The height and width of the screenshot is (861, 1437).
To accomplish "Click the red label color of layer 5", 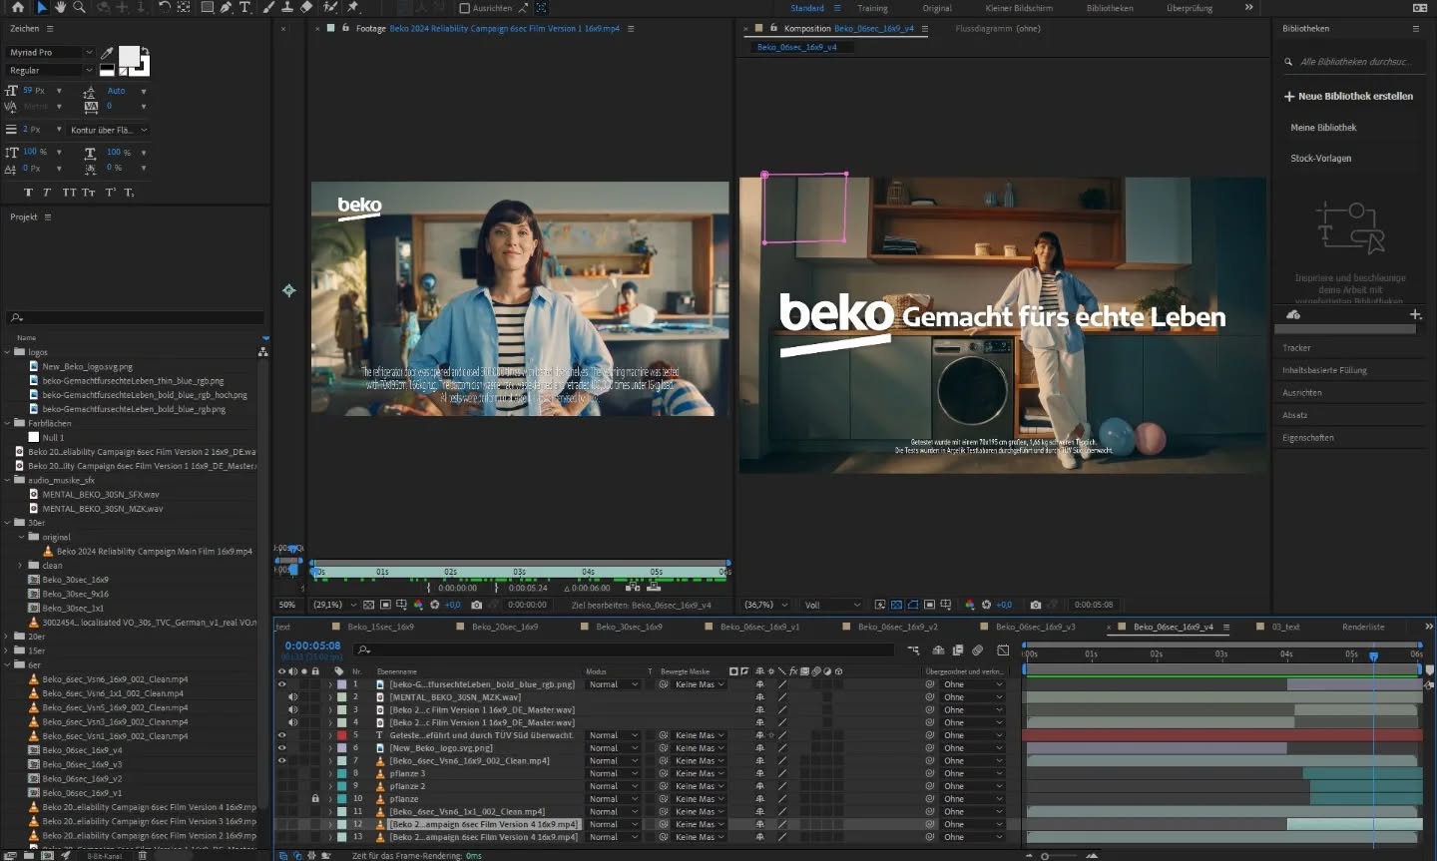I will (342, 735).
